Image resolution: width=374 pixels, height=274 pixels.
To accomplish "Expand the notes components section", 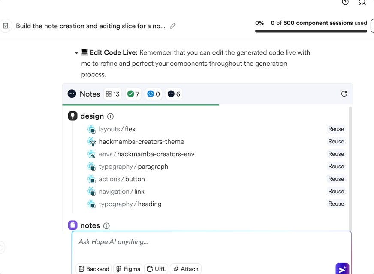I will (x=90, y=225).
